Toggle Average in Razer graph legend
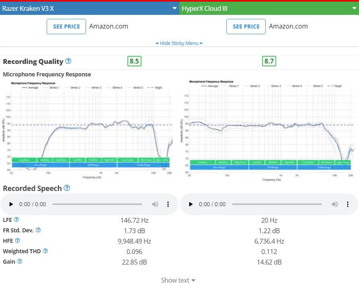359x283 pixels. (30, 88)
